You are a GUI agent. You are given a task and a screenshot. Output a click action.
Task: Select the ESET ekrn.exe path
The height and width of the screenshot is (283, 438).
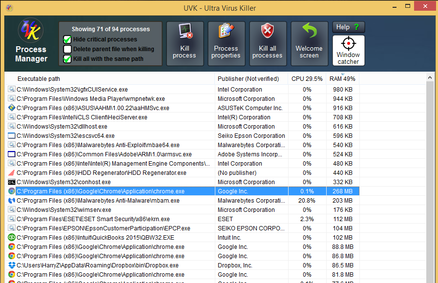tap(93, 219)
